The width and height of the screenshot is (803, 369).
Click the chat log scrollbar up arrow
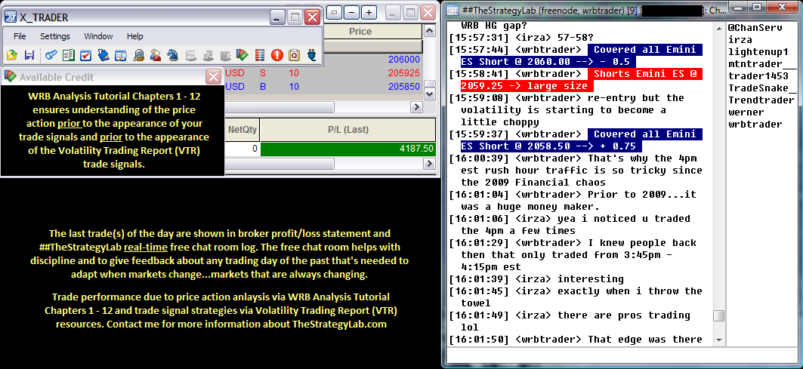(x=718, y=27)
